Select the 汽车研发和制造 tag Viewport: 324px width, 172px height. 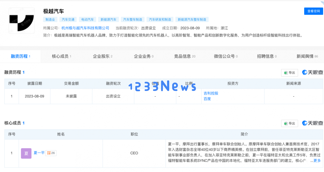pos(160,19)
